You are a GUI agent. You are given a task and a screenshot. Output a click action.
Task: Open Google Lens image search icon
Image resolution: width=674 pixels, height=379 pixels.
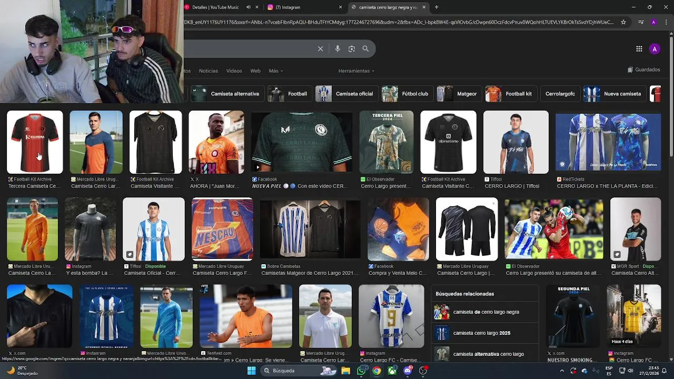point(352,49)
